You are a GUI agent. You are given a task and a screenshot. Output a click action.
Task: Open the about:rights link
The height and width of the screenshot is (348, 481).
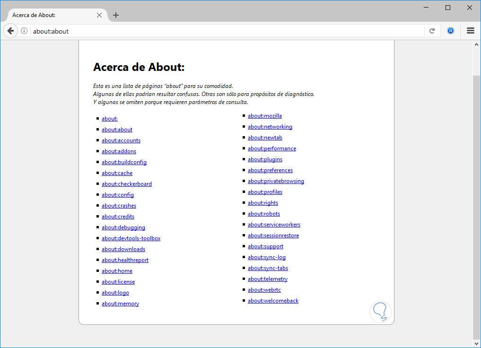pos(263,203)
